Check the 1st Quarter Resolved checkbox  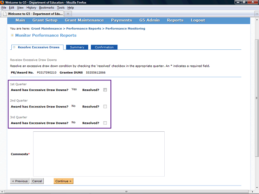[x=105, y=90]
